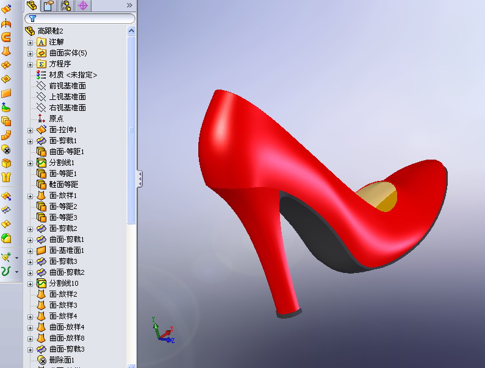Select the Filled Surface tool

6,79
